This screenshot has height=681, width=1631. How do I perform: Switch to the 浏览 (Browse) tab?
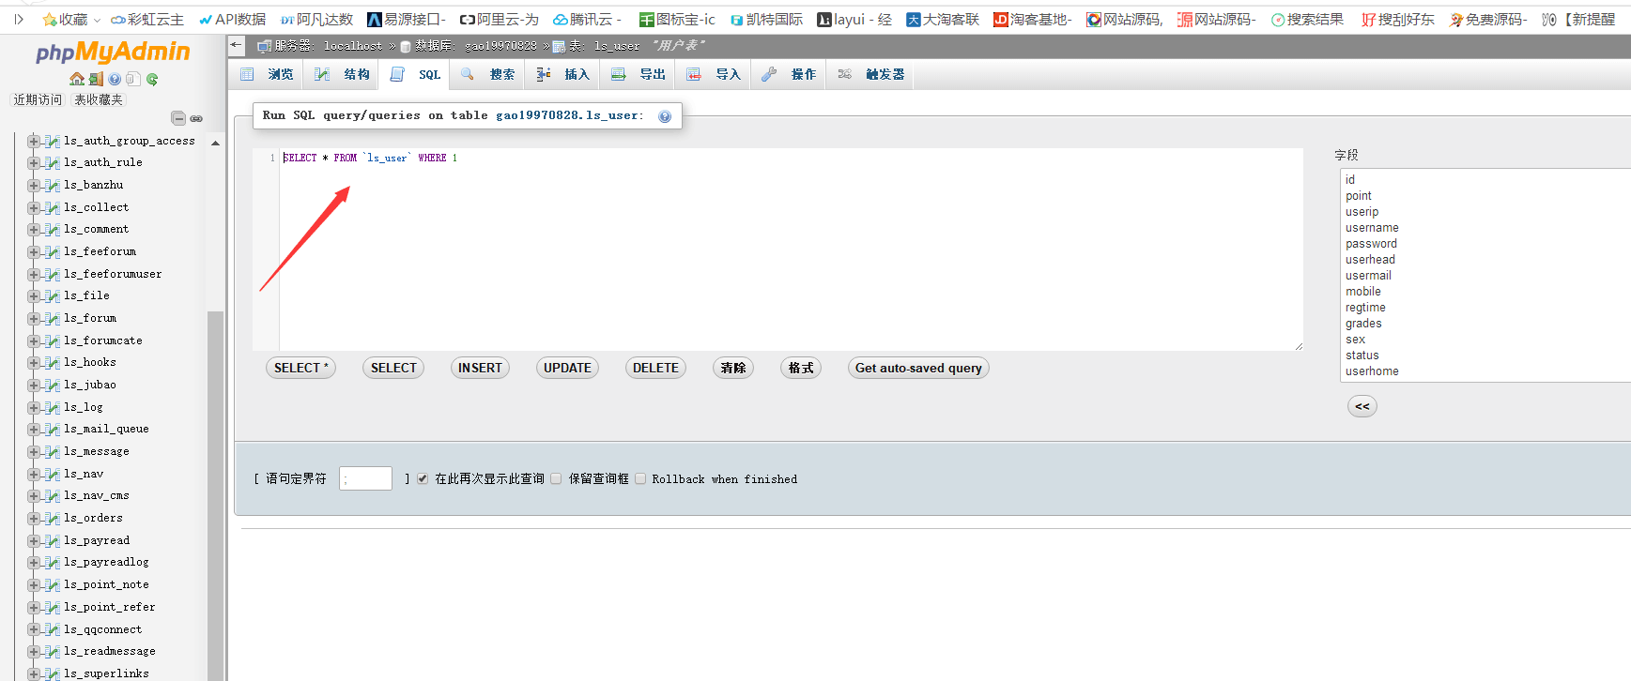267,74
